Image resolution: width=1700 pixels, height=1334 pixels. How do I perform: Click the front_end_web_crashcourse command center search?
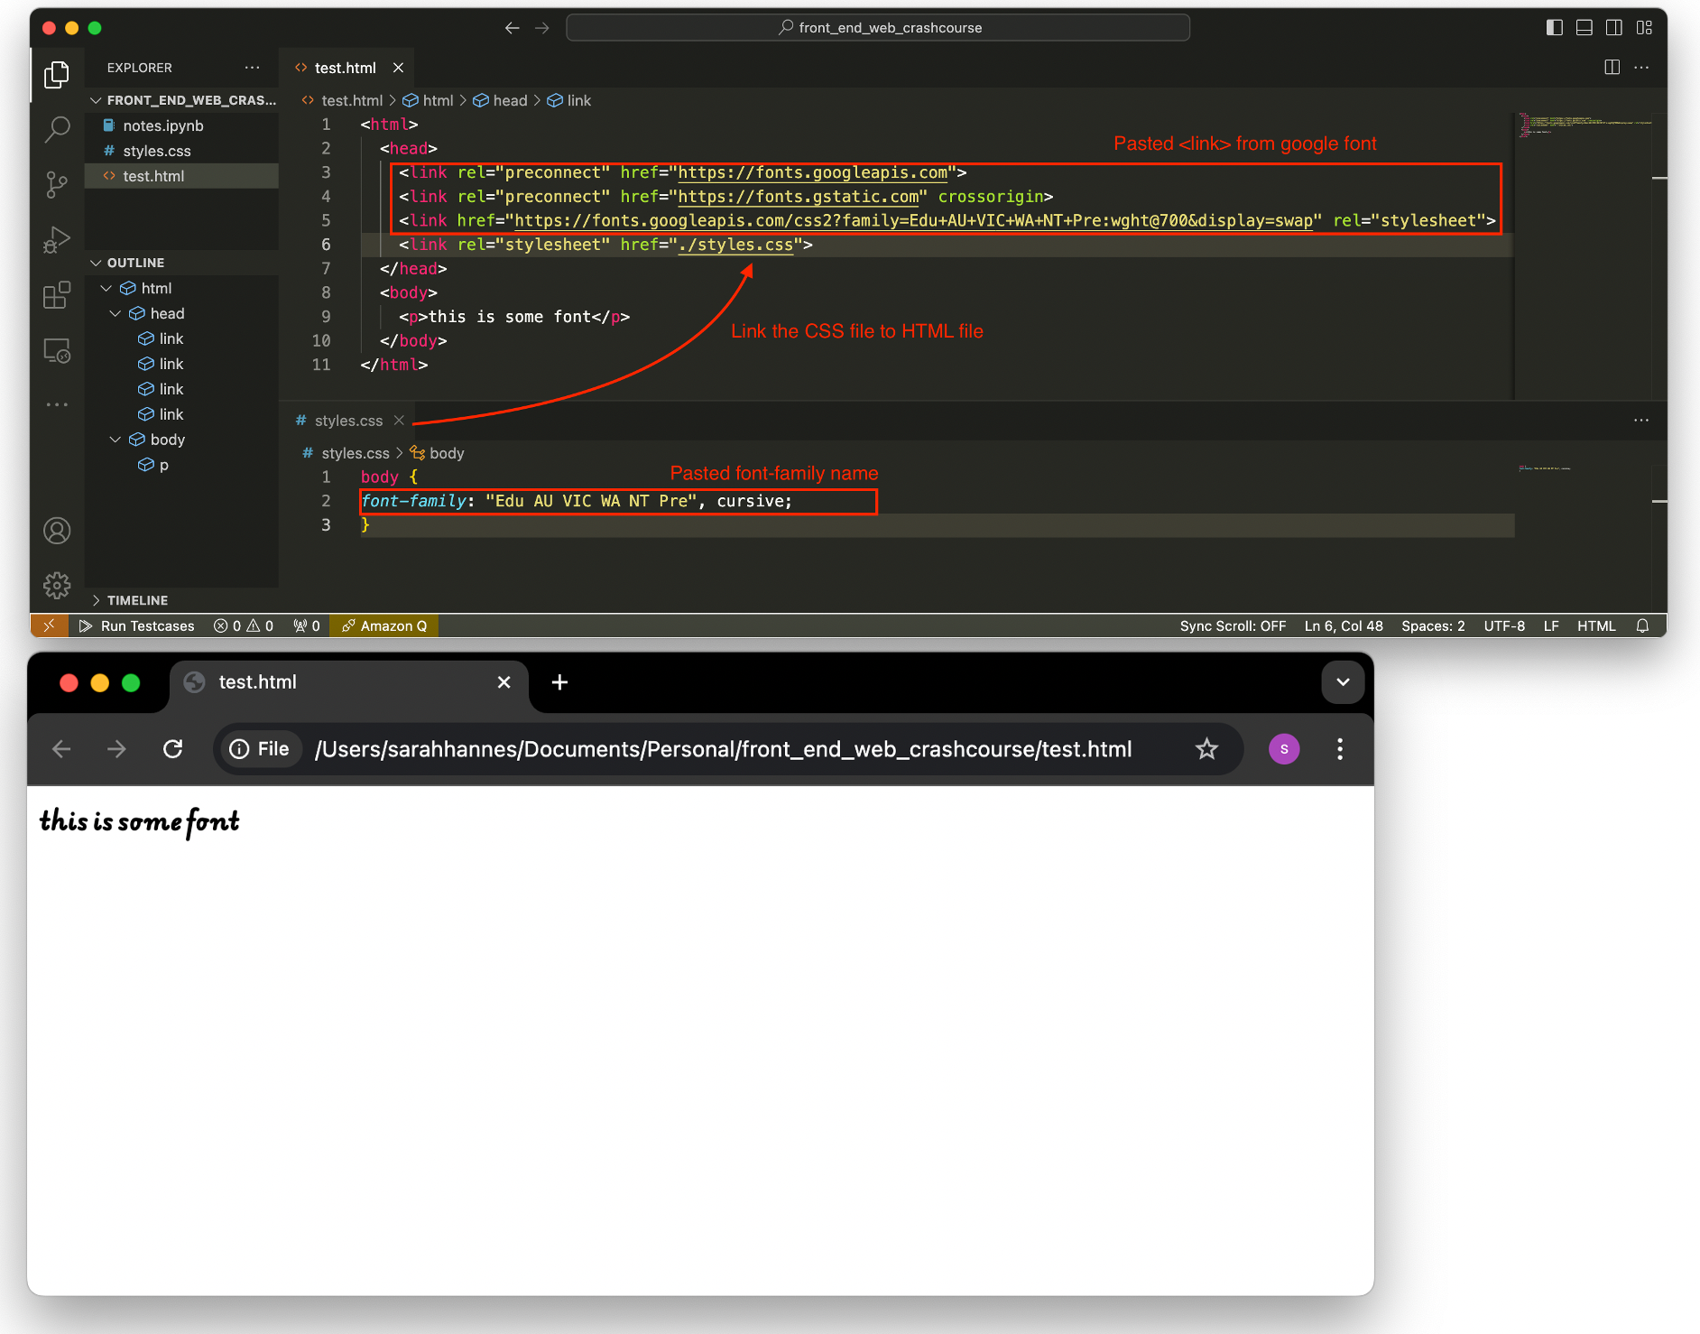(878, 28)
